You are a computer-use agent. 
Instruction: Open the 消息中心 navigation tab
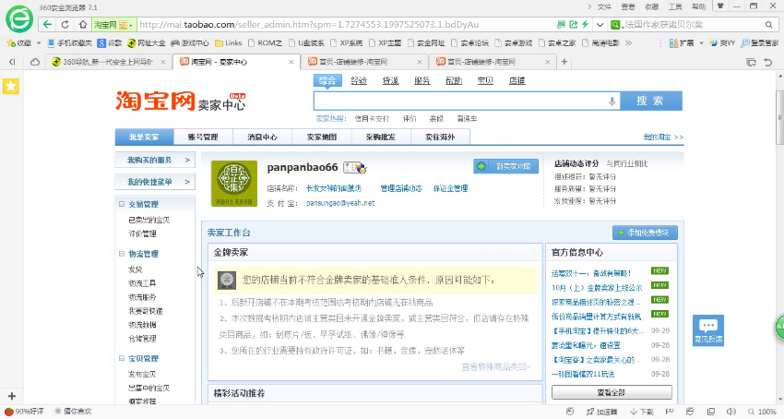[x=262, y=137]
